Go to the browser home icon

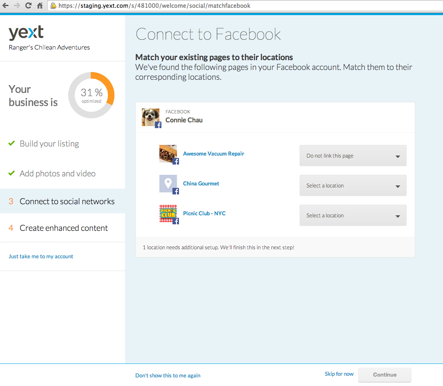(40, 5)
